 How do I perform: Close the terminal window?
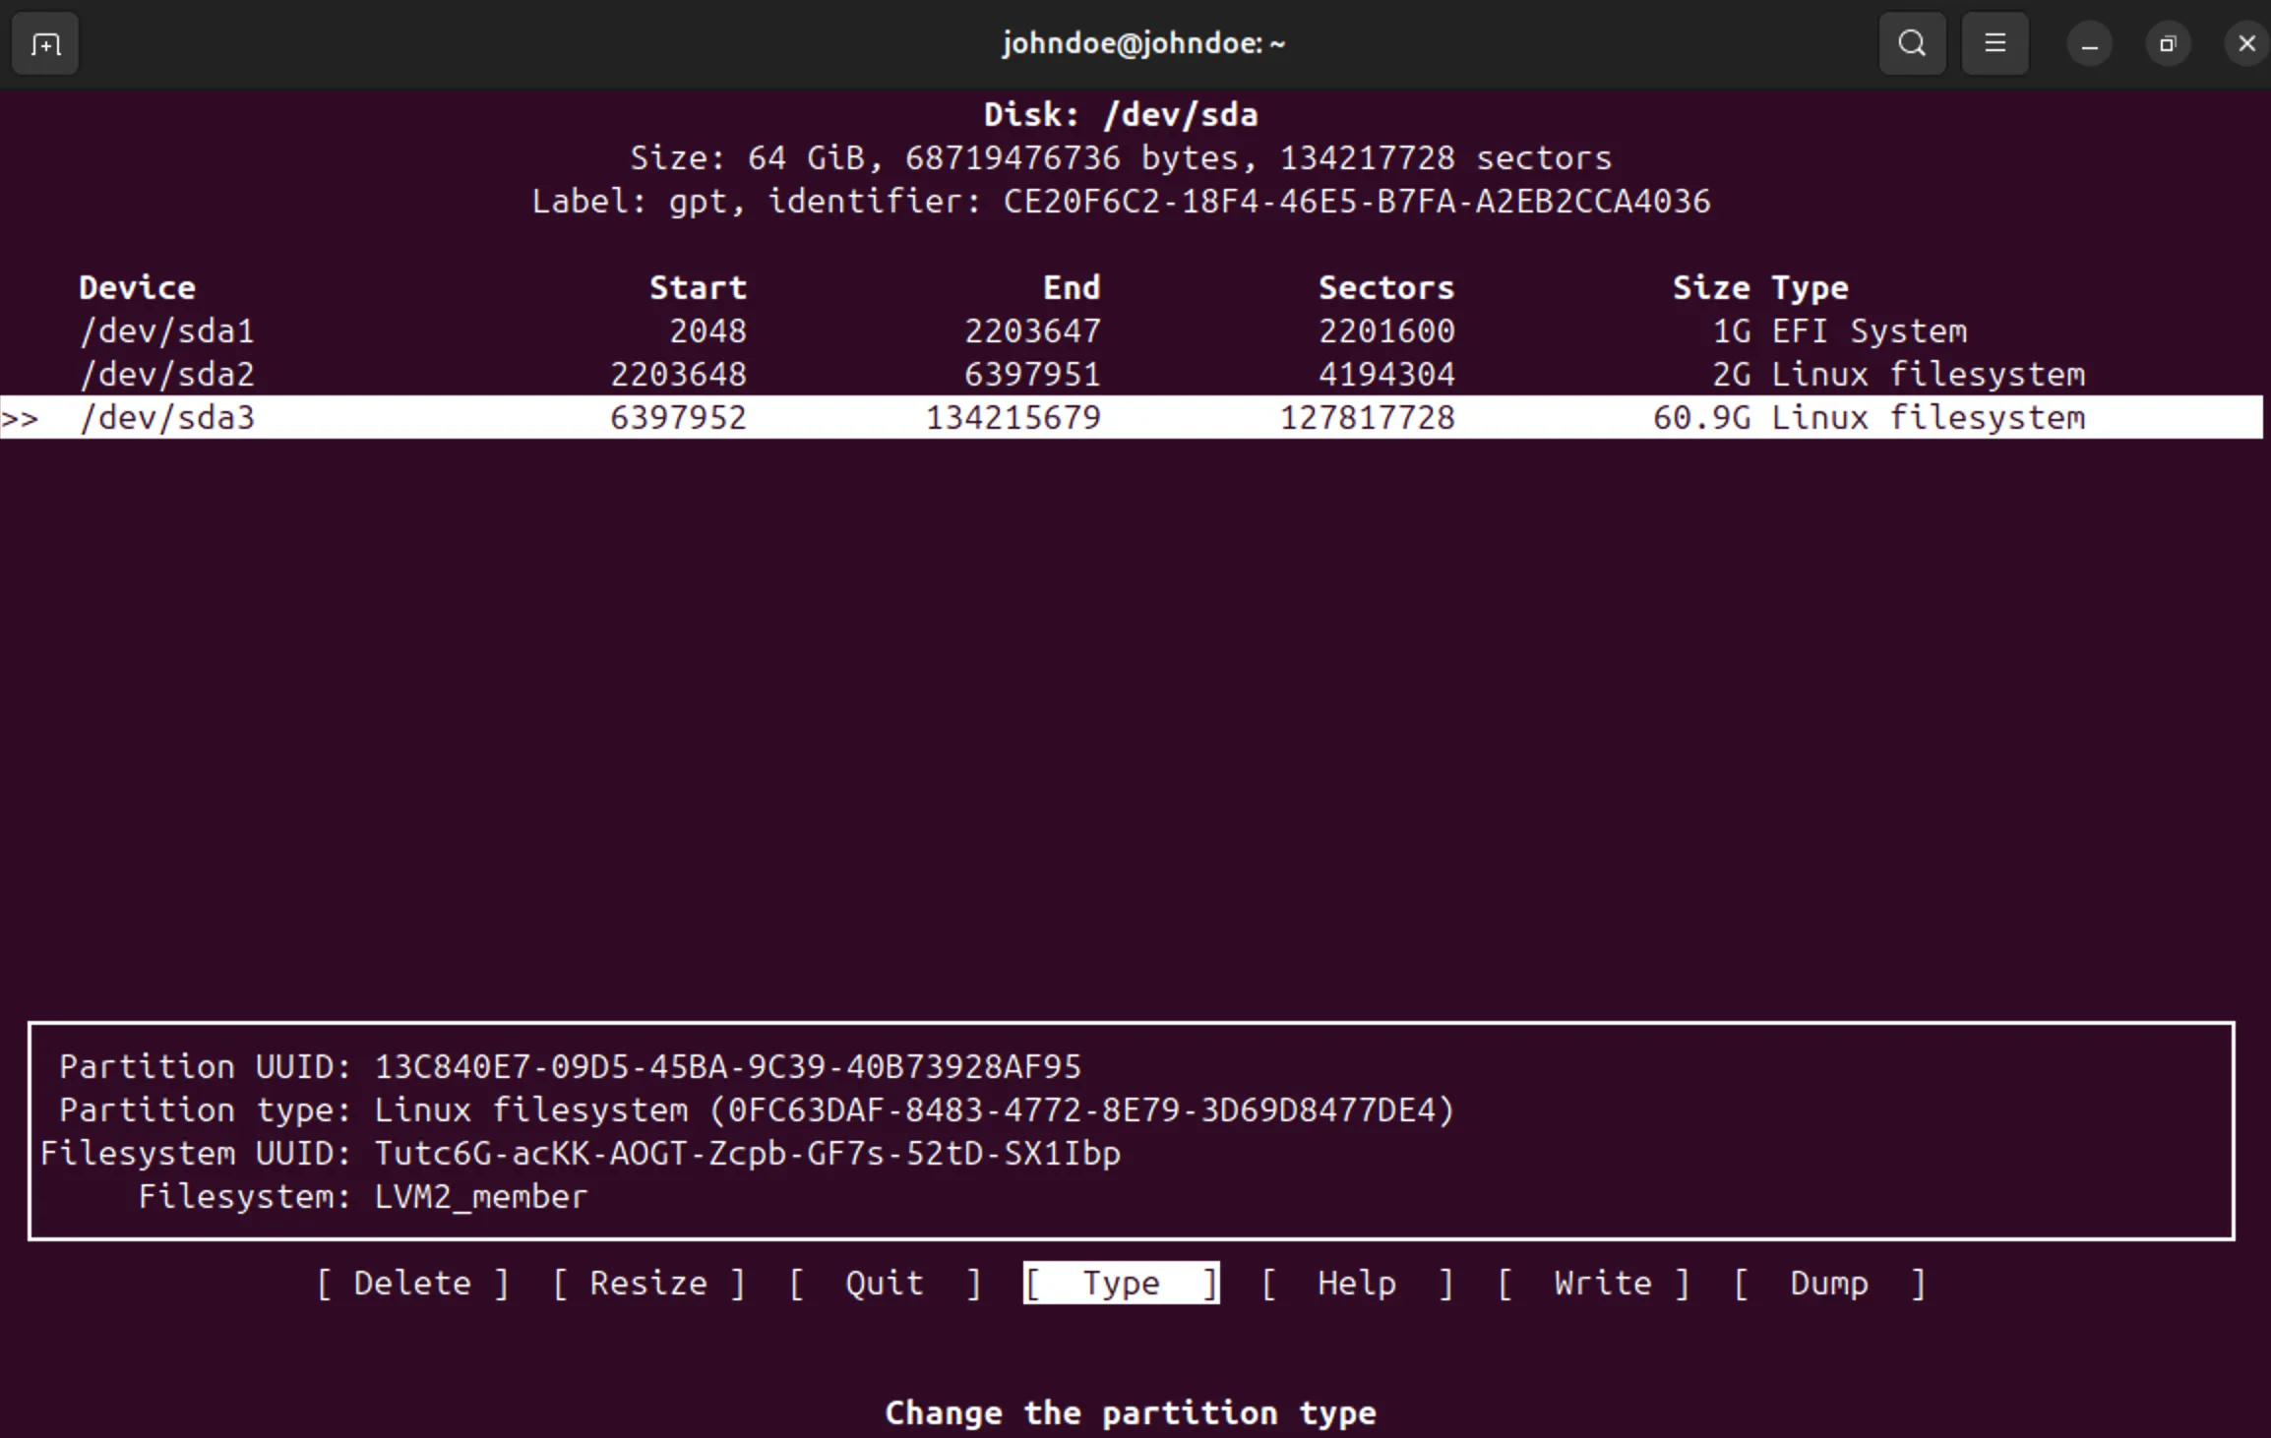click(x=2246, y=45)
